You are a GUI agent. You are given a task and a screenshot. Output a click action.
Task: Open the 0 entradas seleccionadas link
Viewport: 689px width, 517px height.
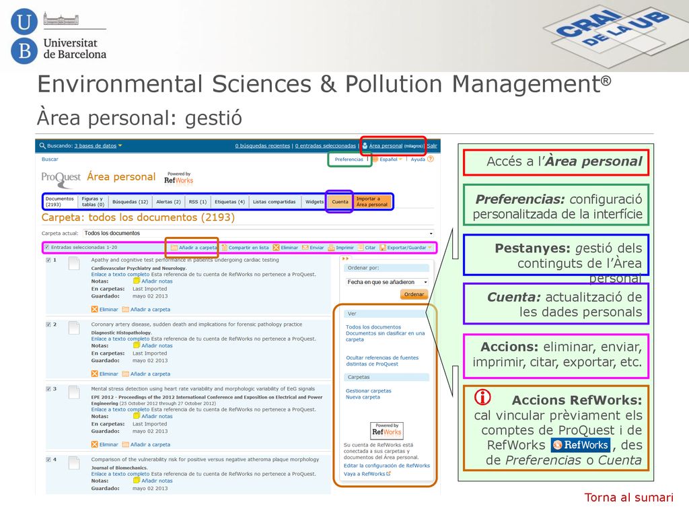[x=325, y=145]
